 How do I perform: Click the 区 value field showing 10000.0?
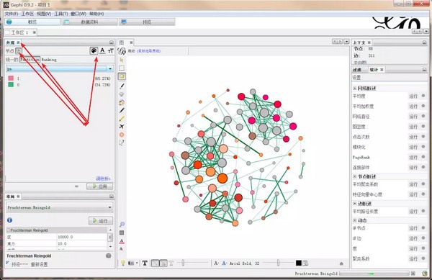coord(82,237)
